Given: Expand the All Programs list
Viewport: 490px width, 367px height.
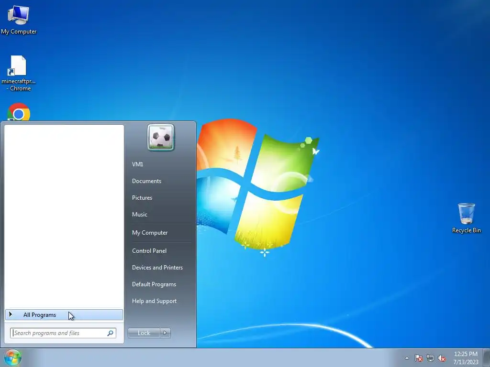Looking at the screenshot, I should pyautogui.click(x=64, y=315).
